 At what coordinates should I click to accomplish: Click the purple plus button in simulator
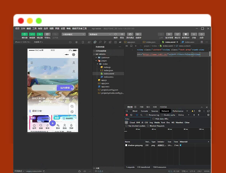coord(52,123)
